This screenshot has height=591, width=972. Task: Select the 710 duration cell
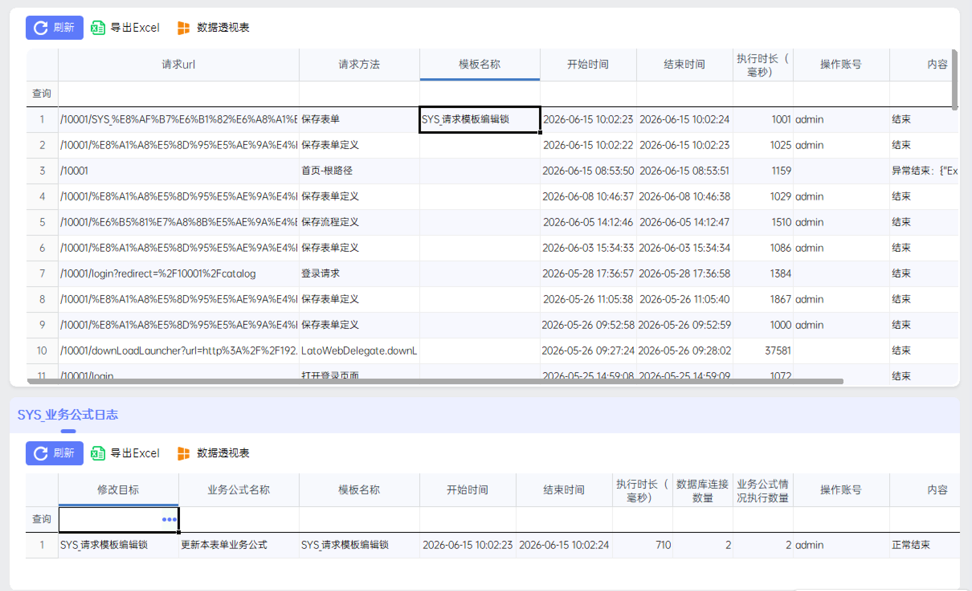643,545
